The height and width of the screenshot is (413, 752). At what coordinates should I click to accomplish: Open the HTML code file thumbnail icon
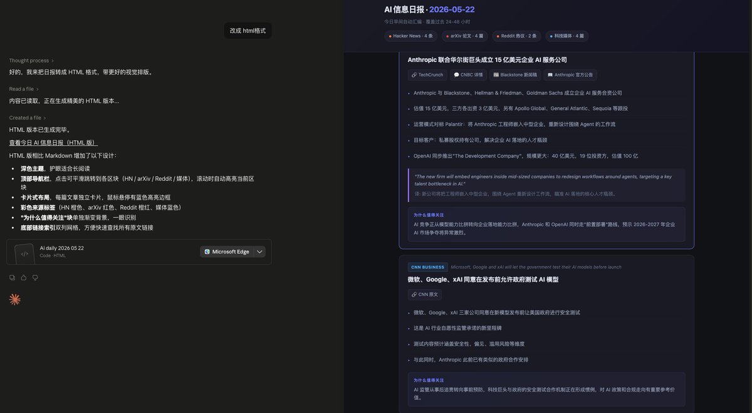tap(24, 253)
